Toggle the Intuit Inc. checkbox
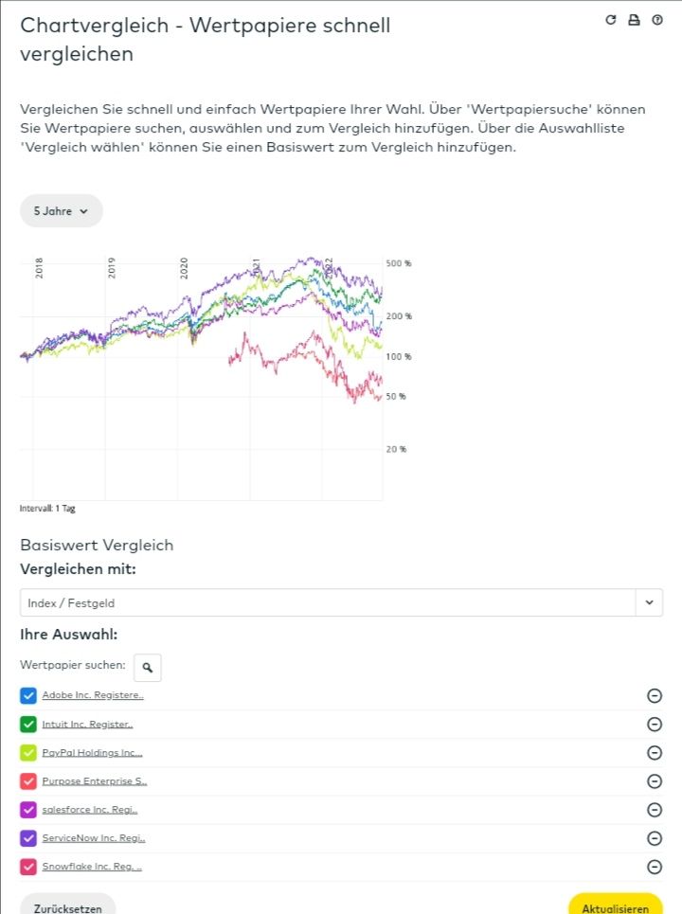 [x=28, y=725]
